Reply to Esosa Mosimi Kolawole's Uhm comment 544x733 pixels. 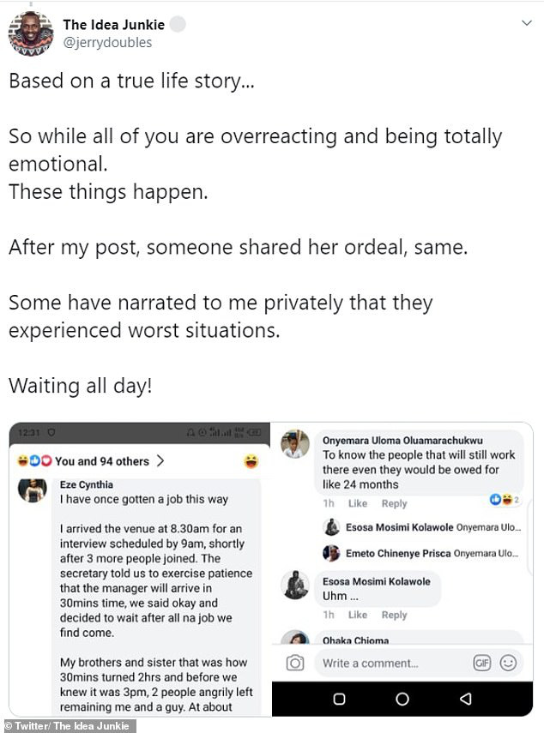394,615
